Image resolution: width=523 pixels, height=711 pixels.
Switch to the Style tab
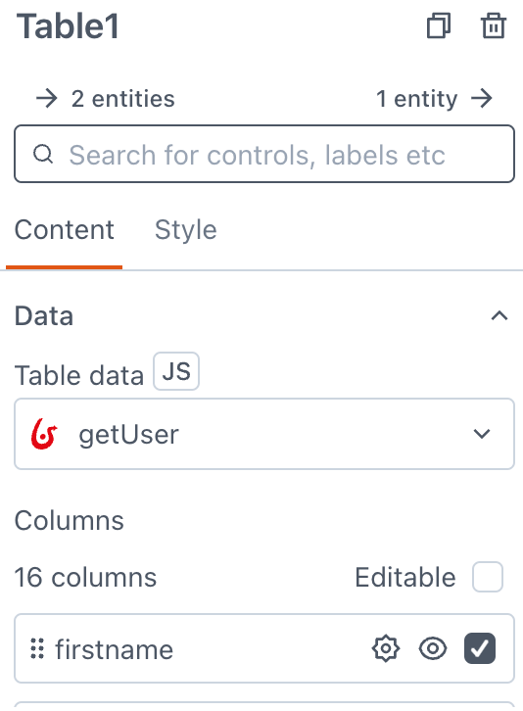pos(185,230)
